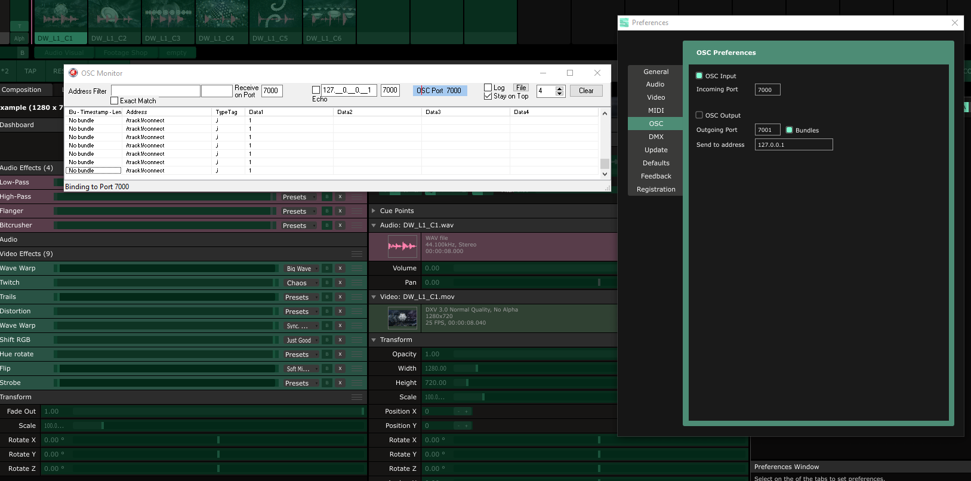Enable the OSC Output checkbox
The image size is (971, 481).
tap(699, 115)
